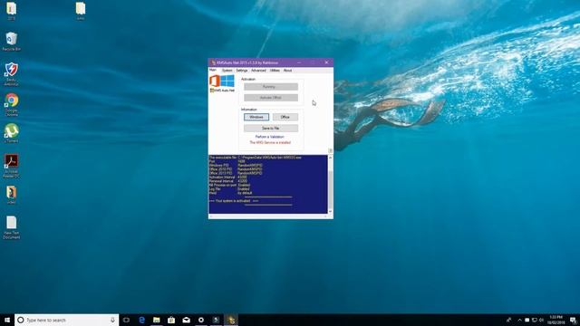Open the Recycle Bin desktop icon
580x326 pixels.
click(x=12, y=42)
